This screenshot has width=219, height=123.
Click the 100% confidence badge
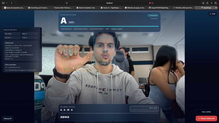click(x=71, y=22)
